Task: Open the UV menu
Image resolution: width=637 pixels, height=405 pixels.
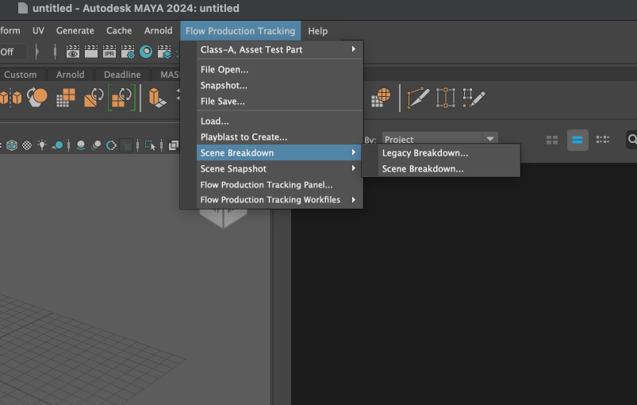Action: point(38,30)
